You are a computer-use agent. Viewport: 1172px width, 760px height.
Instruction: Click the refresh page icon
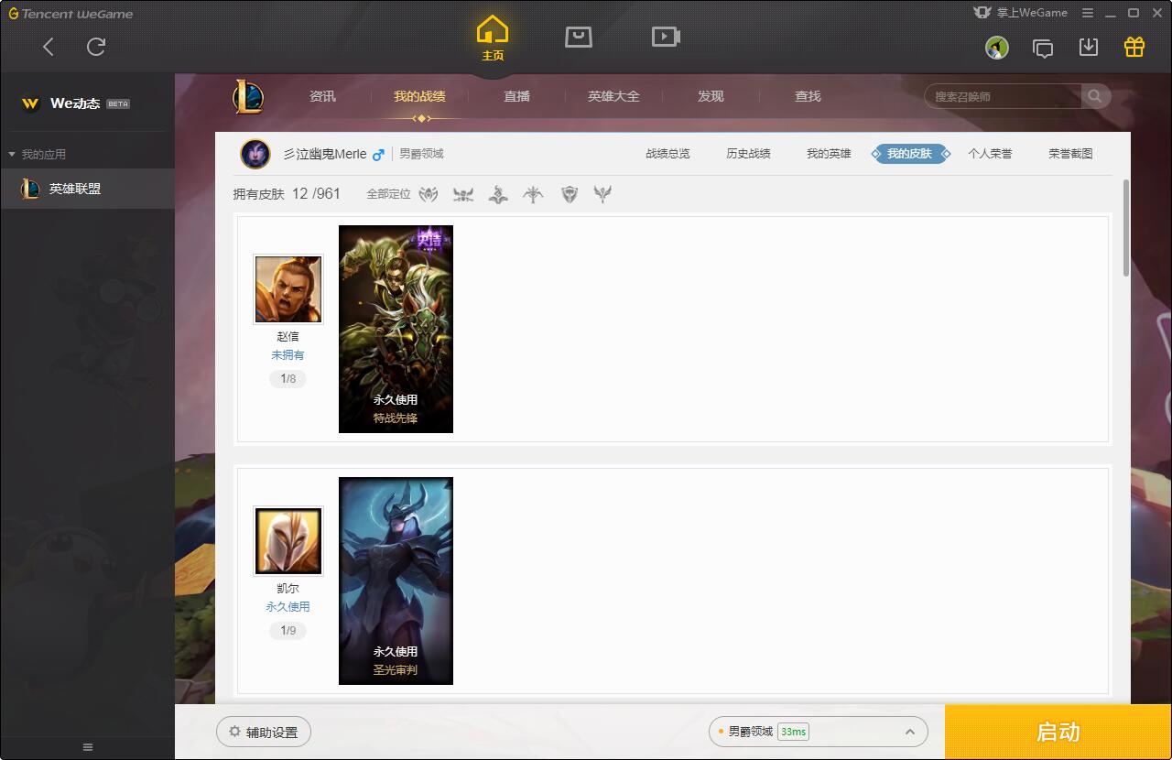[x=96, y=47]
